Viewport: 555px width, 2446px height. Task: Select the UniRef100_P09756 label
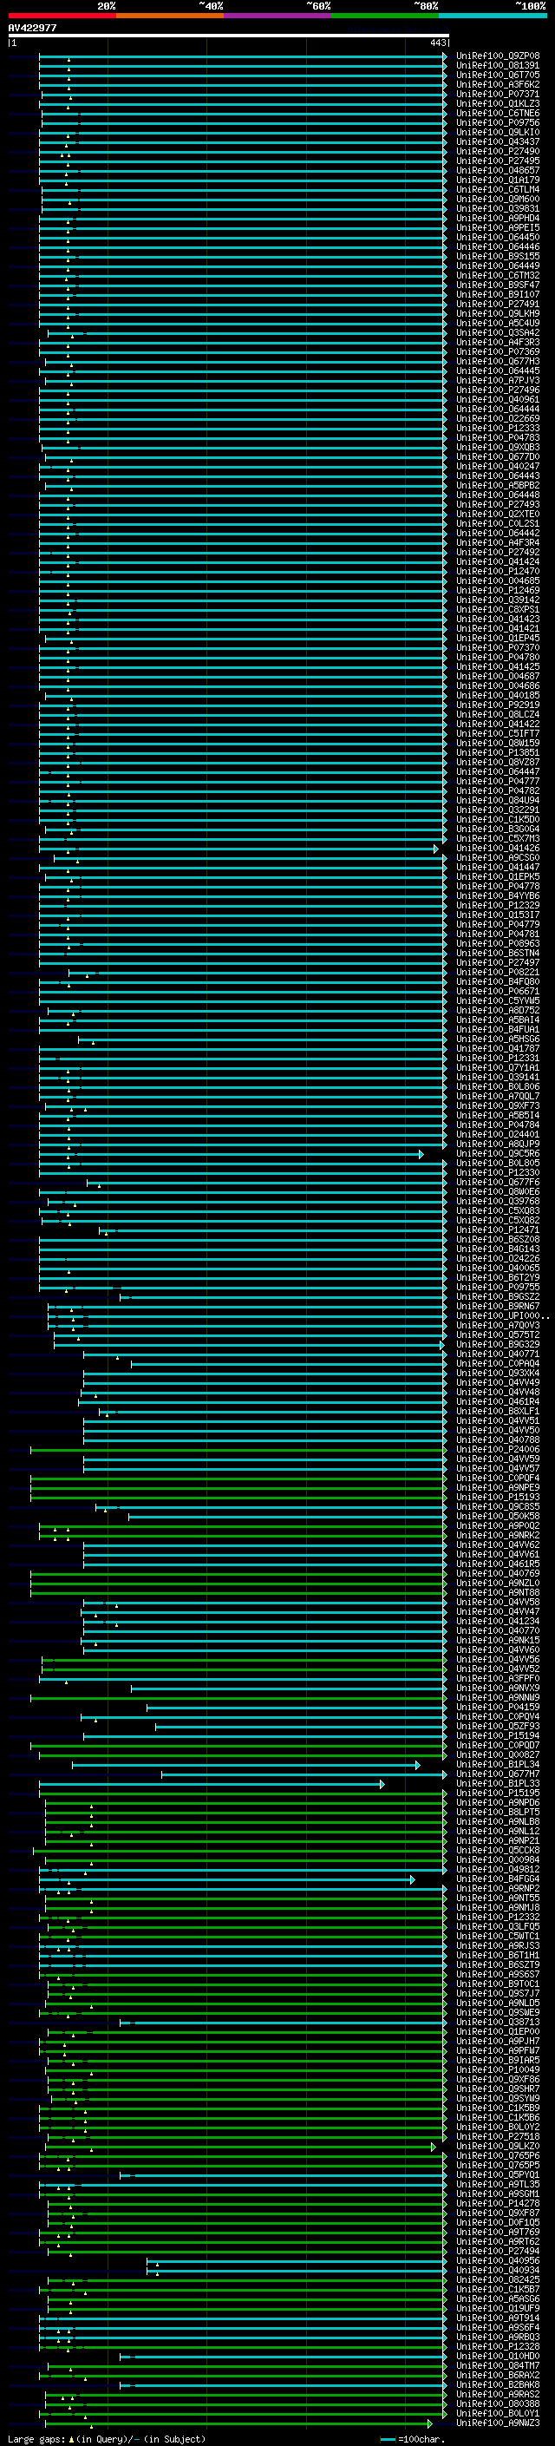pyautogui.click(x=498, y=122)
